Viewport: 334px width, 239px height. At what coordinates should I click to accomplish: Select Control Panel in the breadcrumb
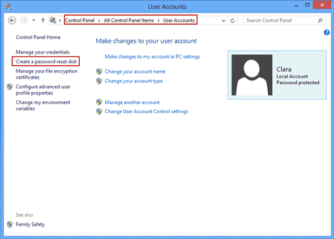(80, 20)
